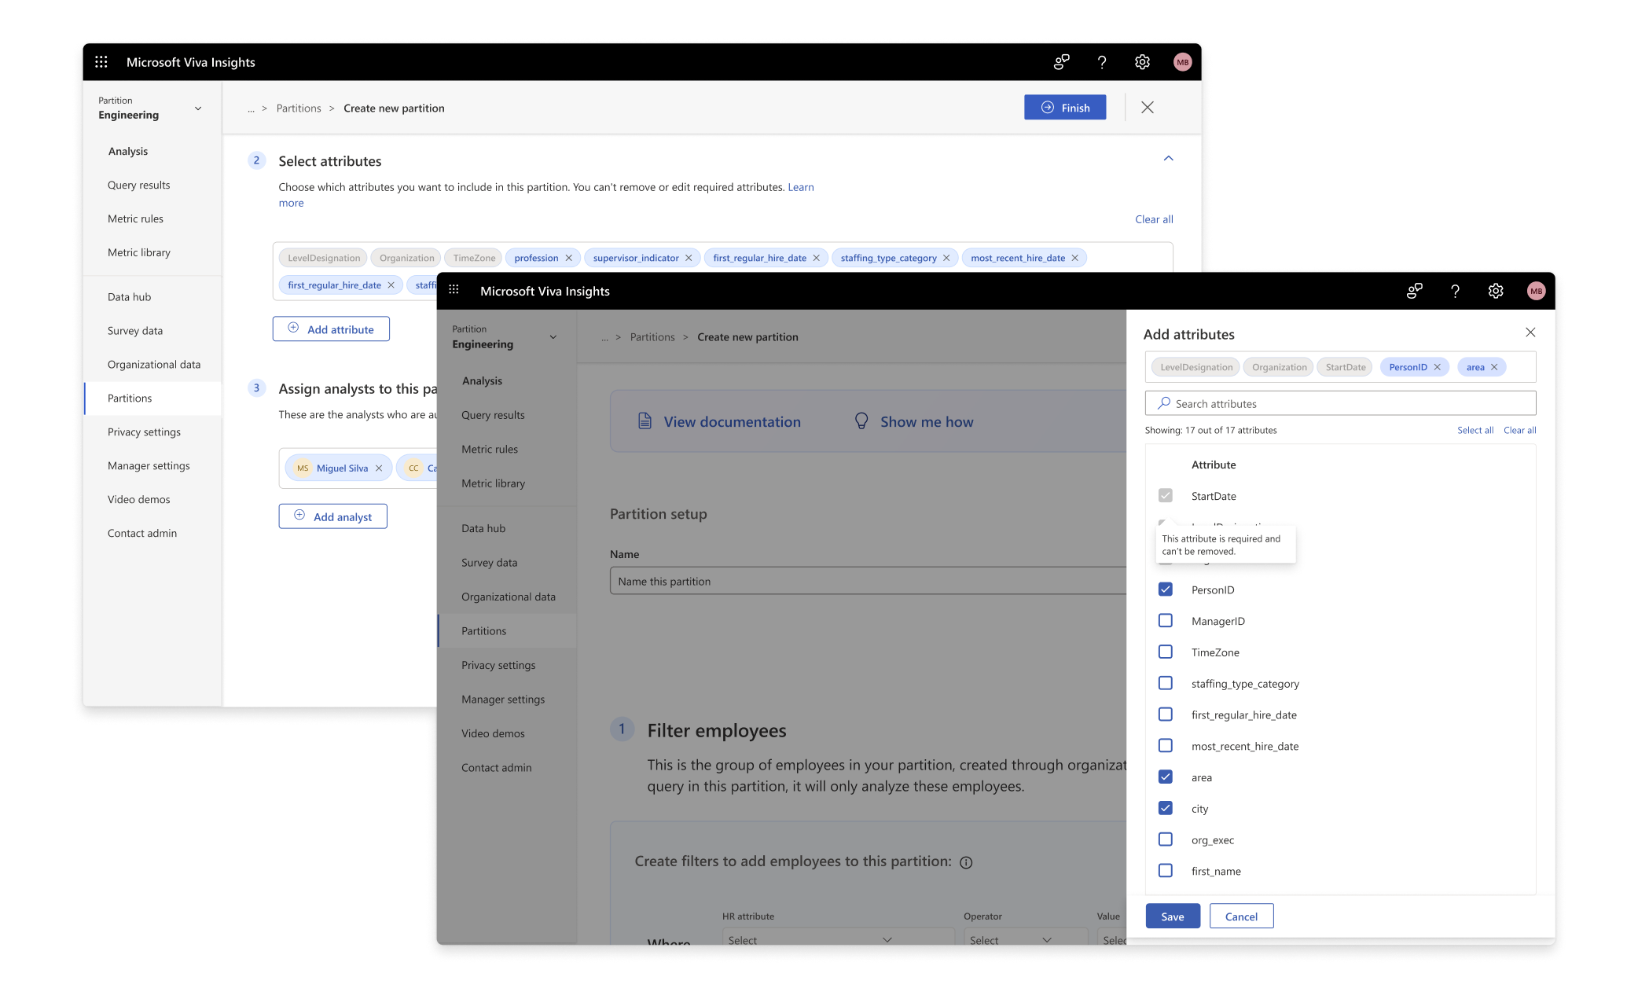Click Select all in Add attributes

coord(1475,430)
